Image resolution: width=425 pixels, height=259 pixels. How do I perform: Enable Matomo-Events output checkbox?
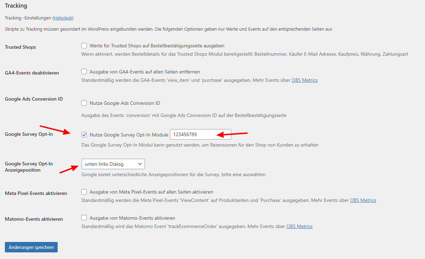point(84,218)
